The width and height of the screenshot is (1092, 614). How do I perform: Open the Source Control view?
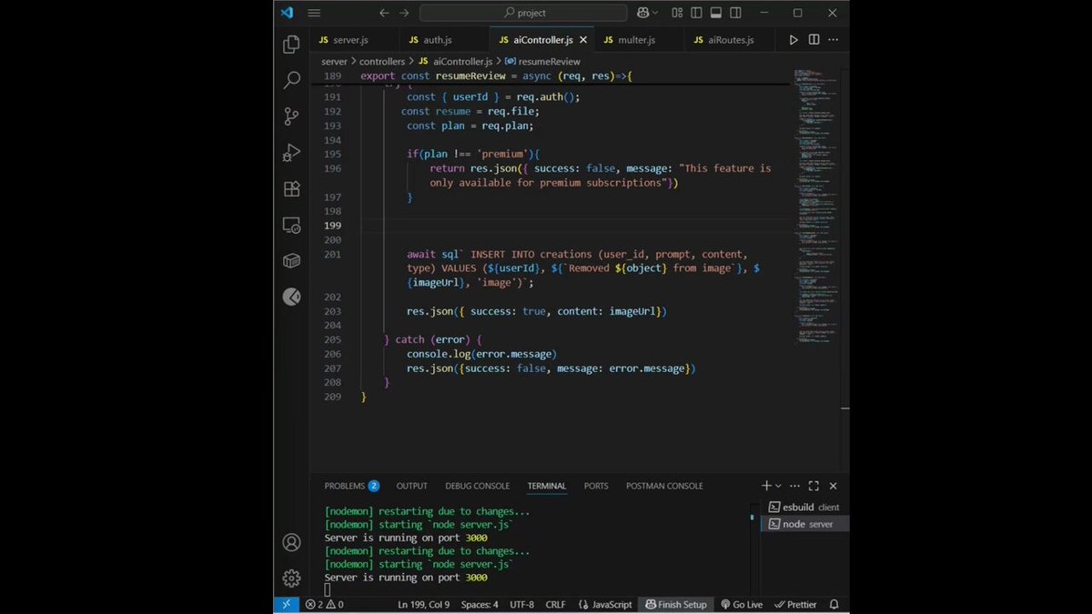point(291,116)
